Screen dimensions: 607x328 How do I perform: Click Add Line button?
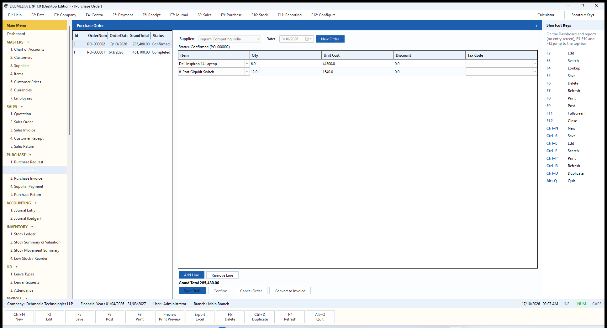[x=192, y=275]
